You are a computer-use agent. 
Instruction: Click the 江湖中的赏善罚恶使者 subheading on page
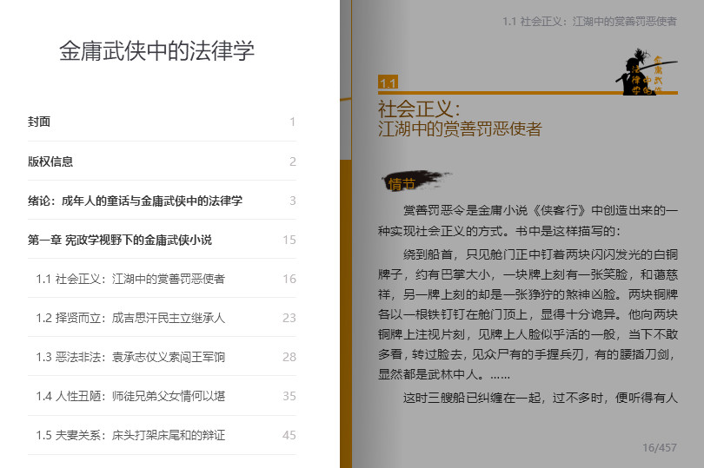(459, 129)
